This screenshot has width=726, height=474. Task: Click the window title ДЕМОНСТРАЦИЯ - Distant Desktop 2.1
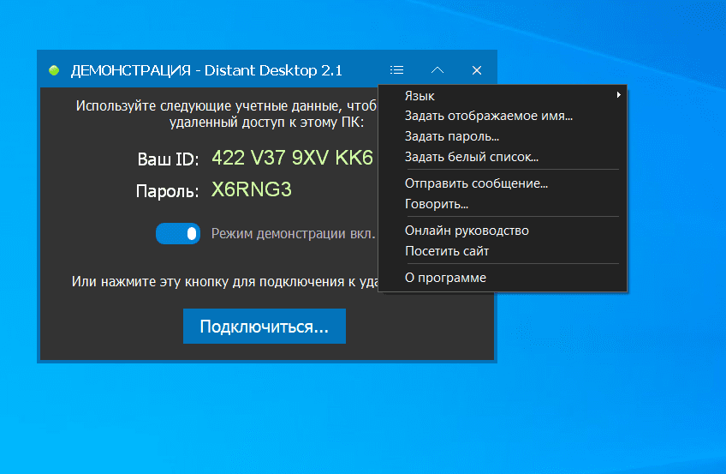pos(206,70)
